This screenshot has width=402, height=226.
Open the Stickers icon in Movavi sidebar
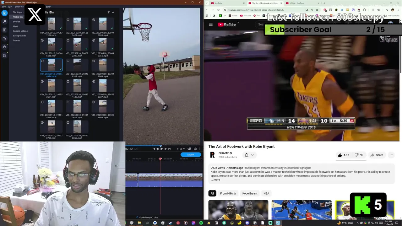click(4, 47)
